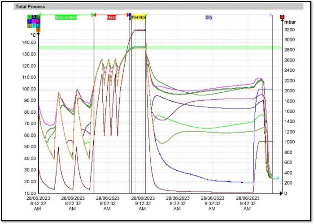Screen dimensions: 314x224
Task: Select the blue channel 7 legend square
Action: pyautogui.click(x=30, y=21)
